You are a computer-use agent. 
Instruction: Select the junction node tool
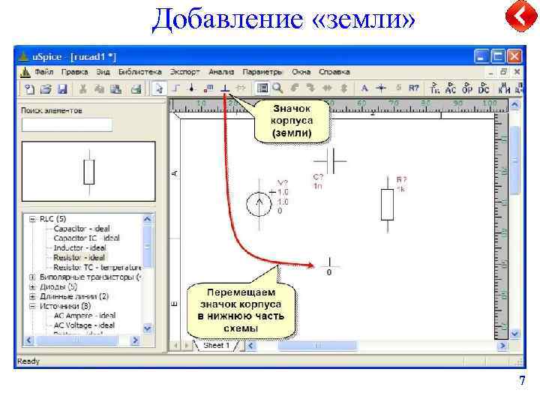click(192, 88)
